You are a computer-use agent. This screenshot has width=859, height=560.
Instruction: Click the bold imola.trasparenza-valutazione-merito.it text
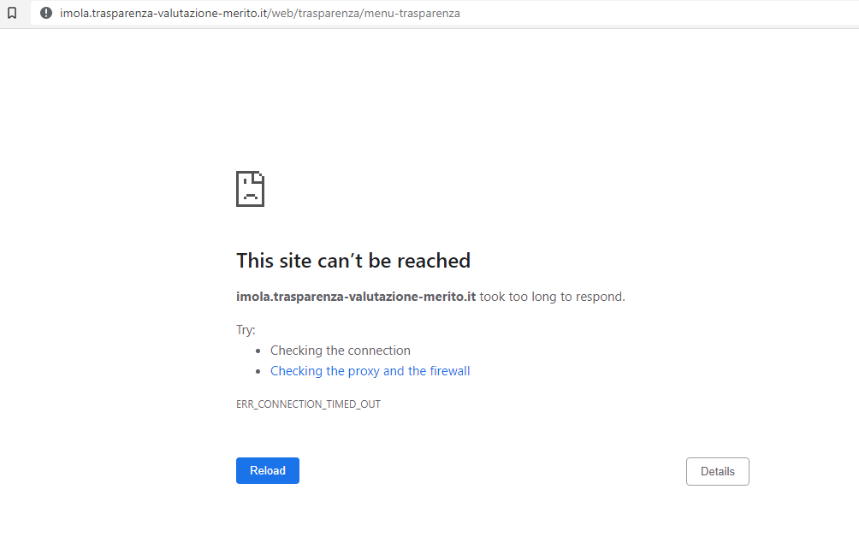point(355,297)
